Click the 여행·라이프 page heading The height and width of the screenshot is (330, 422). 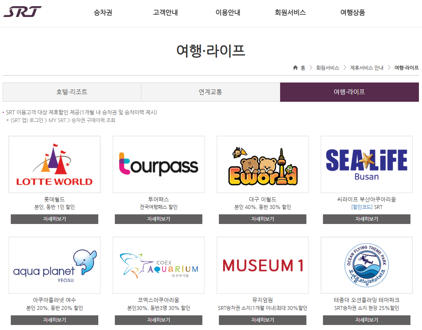[x=211, y=51]
